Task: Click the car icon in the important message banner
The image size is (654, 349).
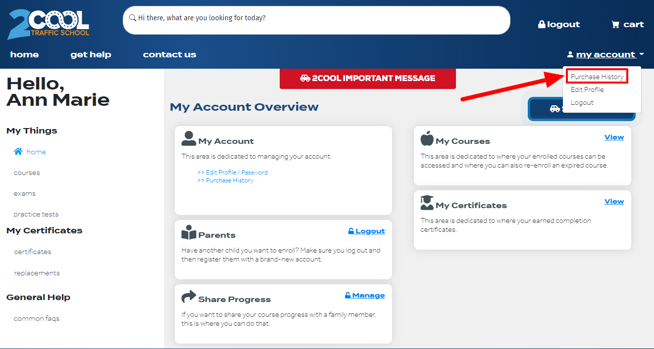Action: [305, 78]
